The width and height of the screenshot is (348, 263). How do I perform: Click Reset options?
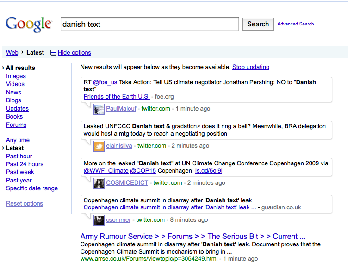[x=25, y=203]
